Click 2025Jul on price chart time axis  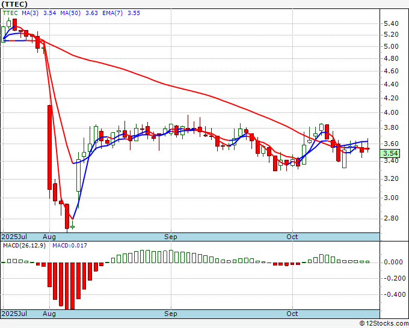tap(14, 237)
